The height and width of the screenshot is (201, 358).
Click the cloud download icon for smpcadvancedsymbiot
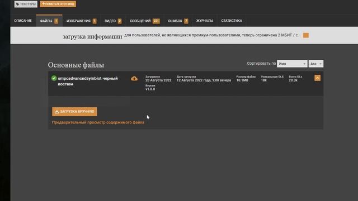134,78
